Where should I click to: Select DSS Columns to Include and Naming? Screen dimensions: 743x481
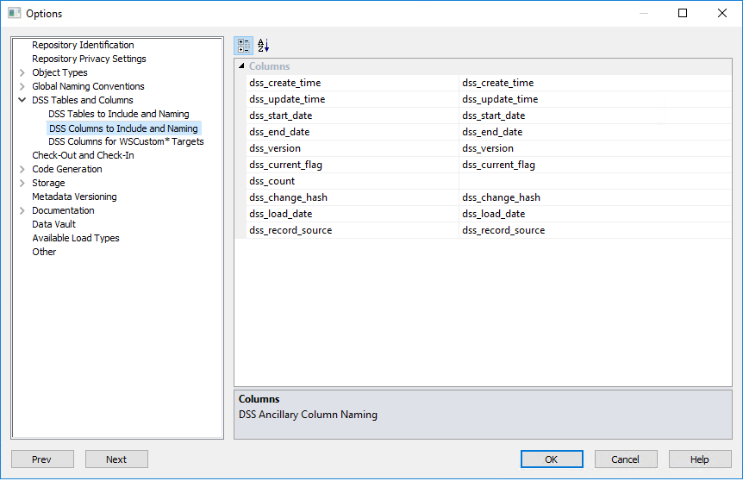123,128
